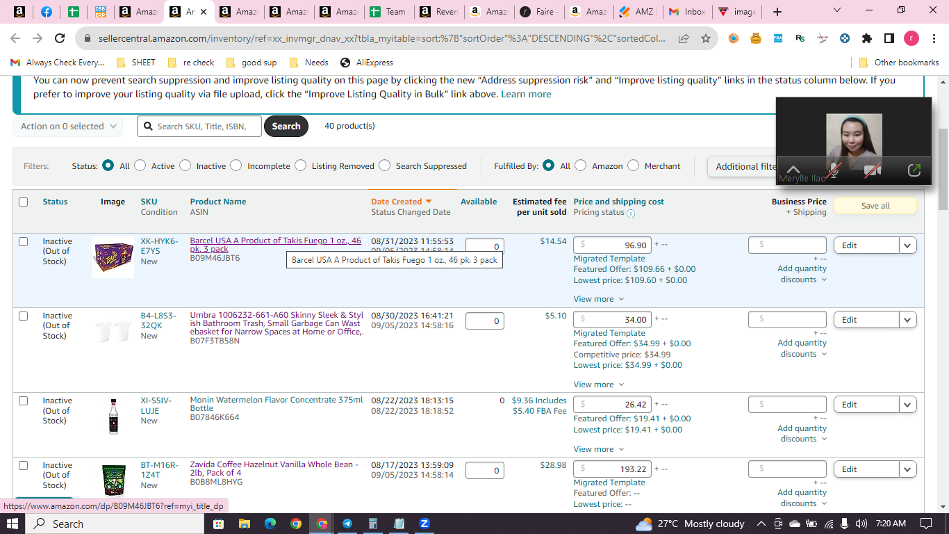Open Edit dropdown arrow for Zavida Coffee row

point(908,469)
